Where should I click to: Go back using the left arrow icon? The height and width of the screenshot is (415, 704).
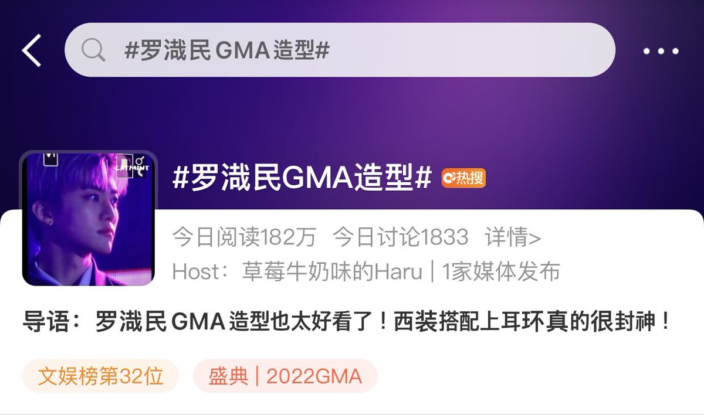pos(32,50)
